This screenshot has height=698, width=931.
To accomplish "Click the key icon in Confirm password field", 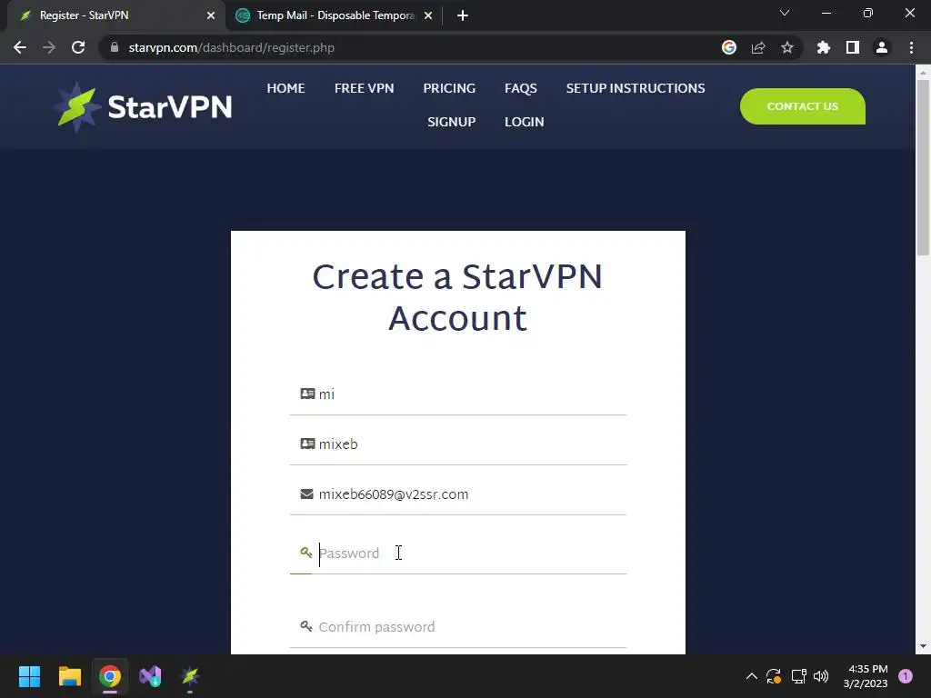I will tap(305, 626).
